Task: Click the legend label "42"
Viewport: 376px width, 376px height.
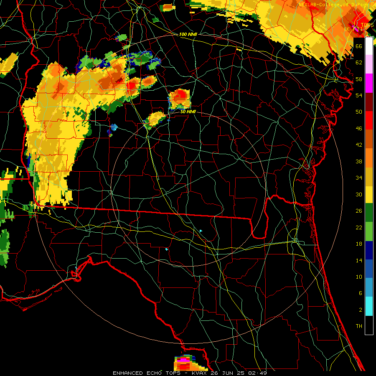Action: tap(359, 145)
